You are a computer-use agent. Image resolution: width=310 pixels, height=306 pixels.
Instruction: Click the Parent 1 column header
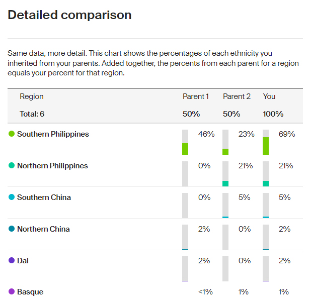[x=196, y=96]
